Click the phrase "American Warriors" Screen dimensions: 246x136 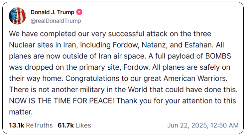pyautogui.click(x=195, y=78)
